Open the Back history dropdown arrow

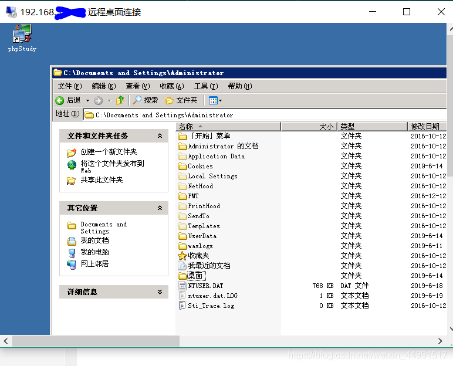(x=87, y=100)
